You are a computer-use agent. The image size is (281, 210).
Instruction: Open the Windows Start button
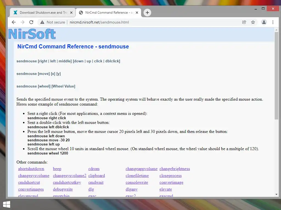coord(7,205)
